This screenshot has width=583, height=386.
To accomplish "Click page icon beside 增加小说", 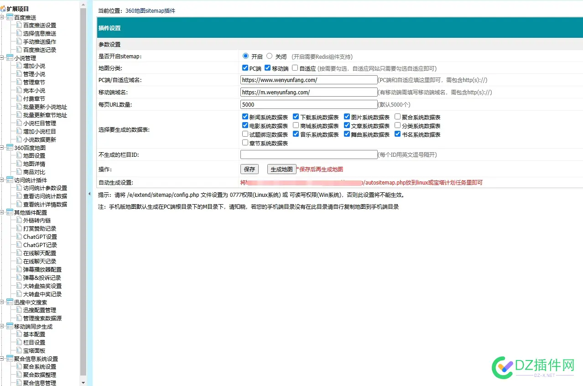I will 19,66.
